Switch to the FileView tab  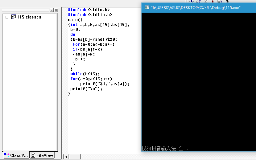[x=42, y=155]
